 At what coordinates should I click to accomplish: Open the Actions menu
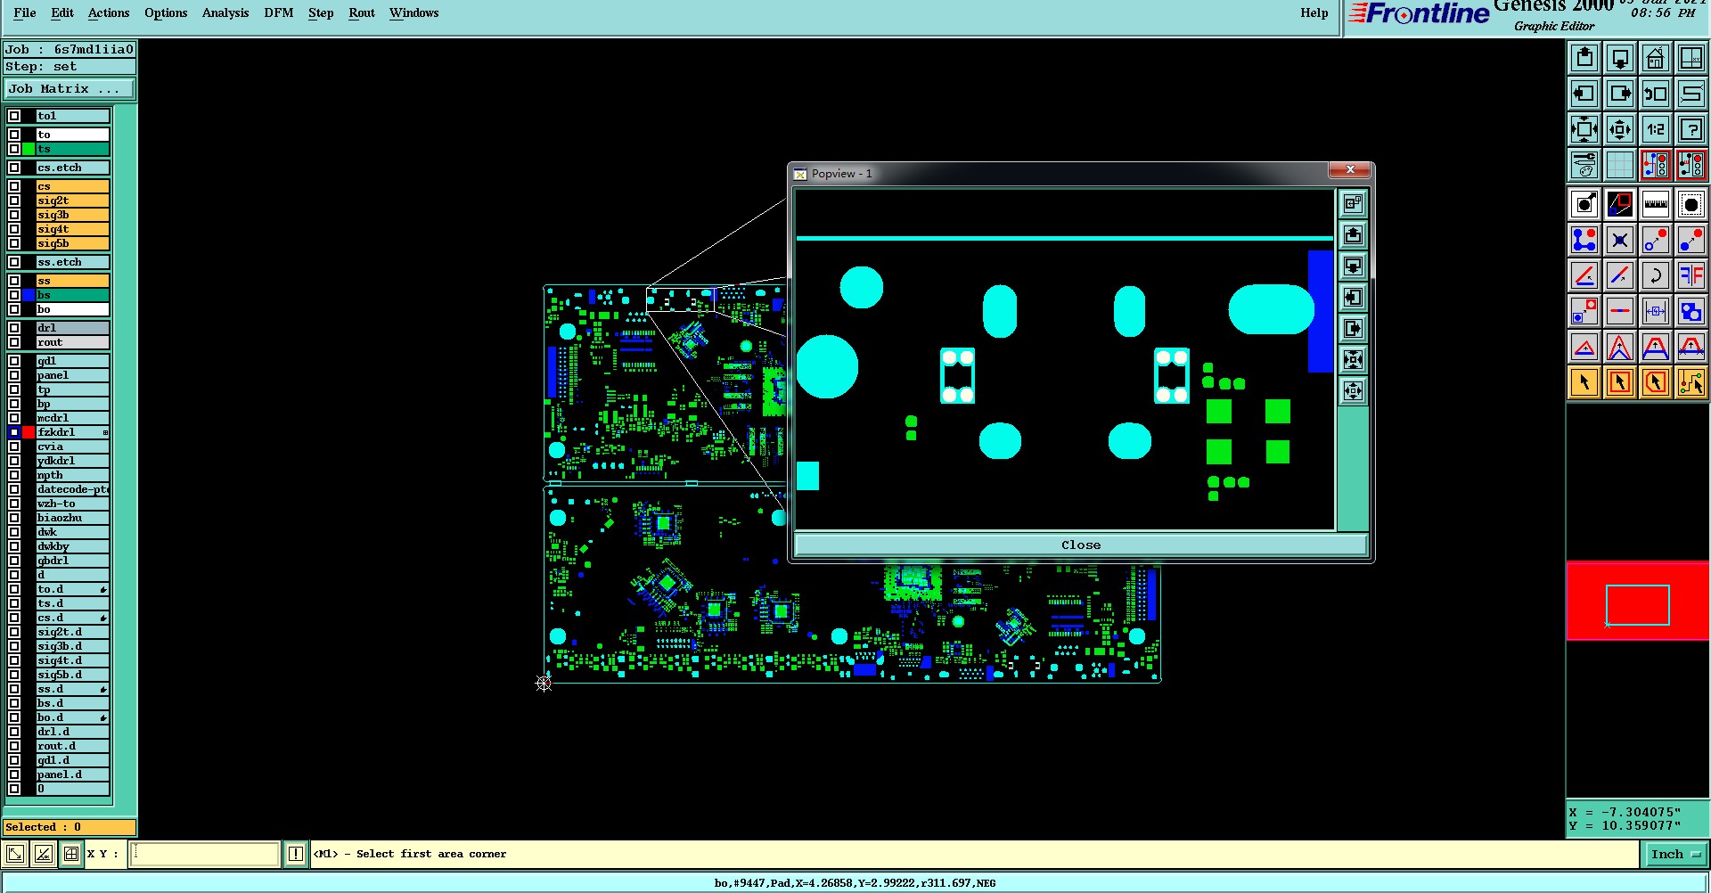(109, 12)
